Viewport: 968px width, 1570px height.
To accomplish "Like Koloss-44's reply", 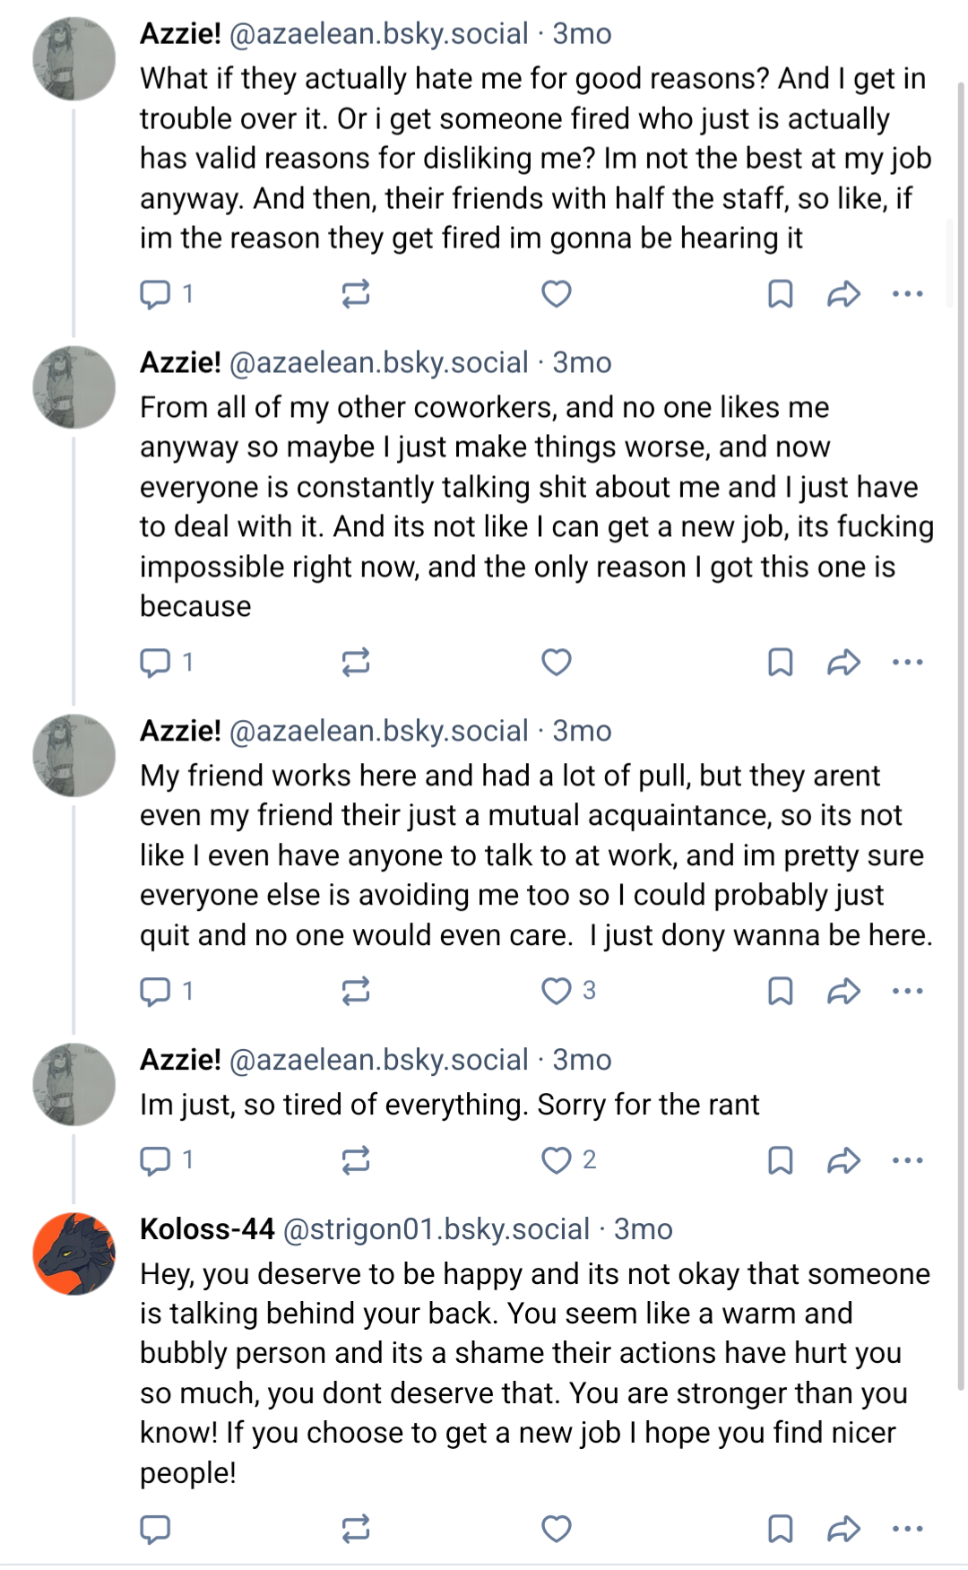I will pyautogui.click(x=557, y=1529).
